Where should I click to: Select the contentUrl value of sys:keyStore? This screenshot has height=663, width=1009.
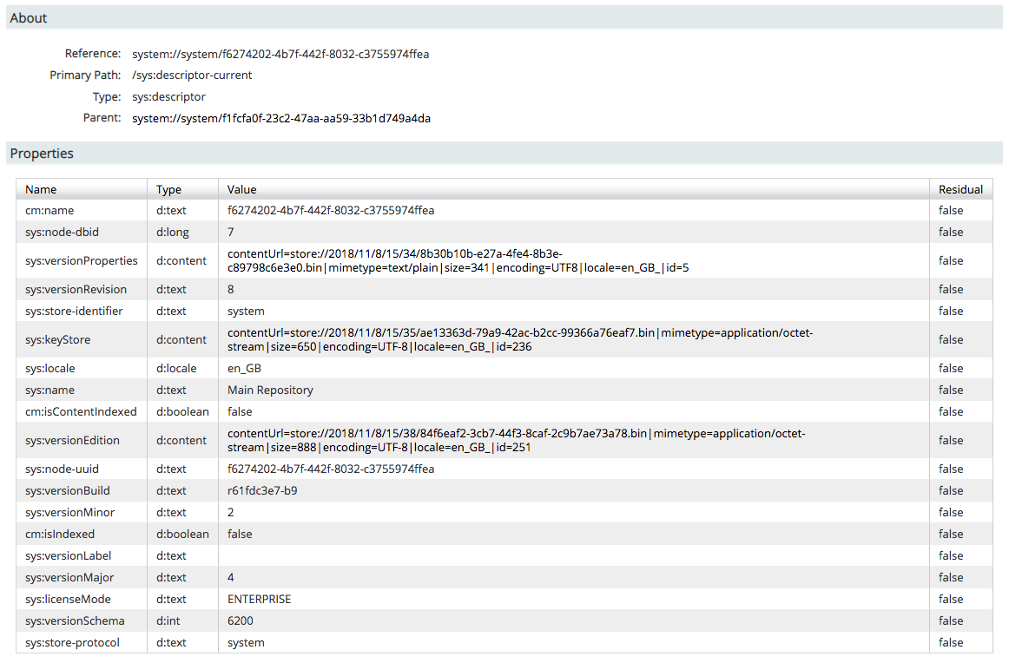(520, 340)
